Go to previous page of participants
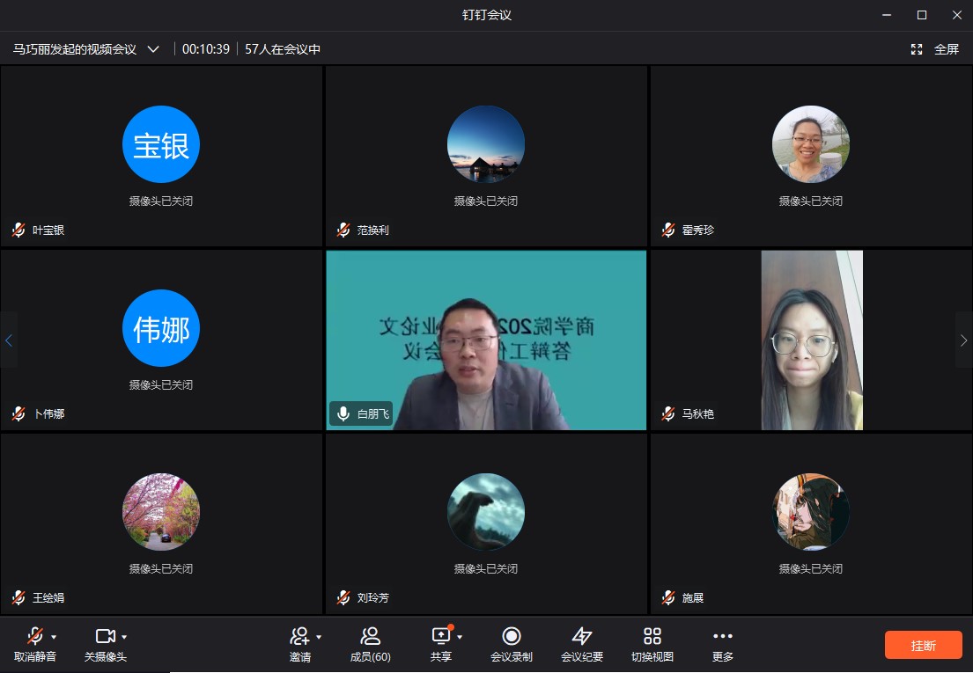The image size is (973, 673). [9, 340]
